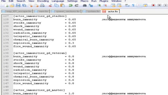Click strike_immunity on line 140

pyautogui.click(x=27, y=60)
